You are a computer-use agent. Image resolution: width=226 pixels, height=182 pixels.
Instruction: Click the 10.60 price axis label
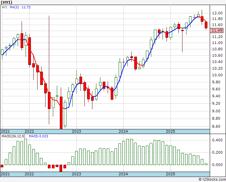point(217,55)
